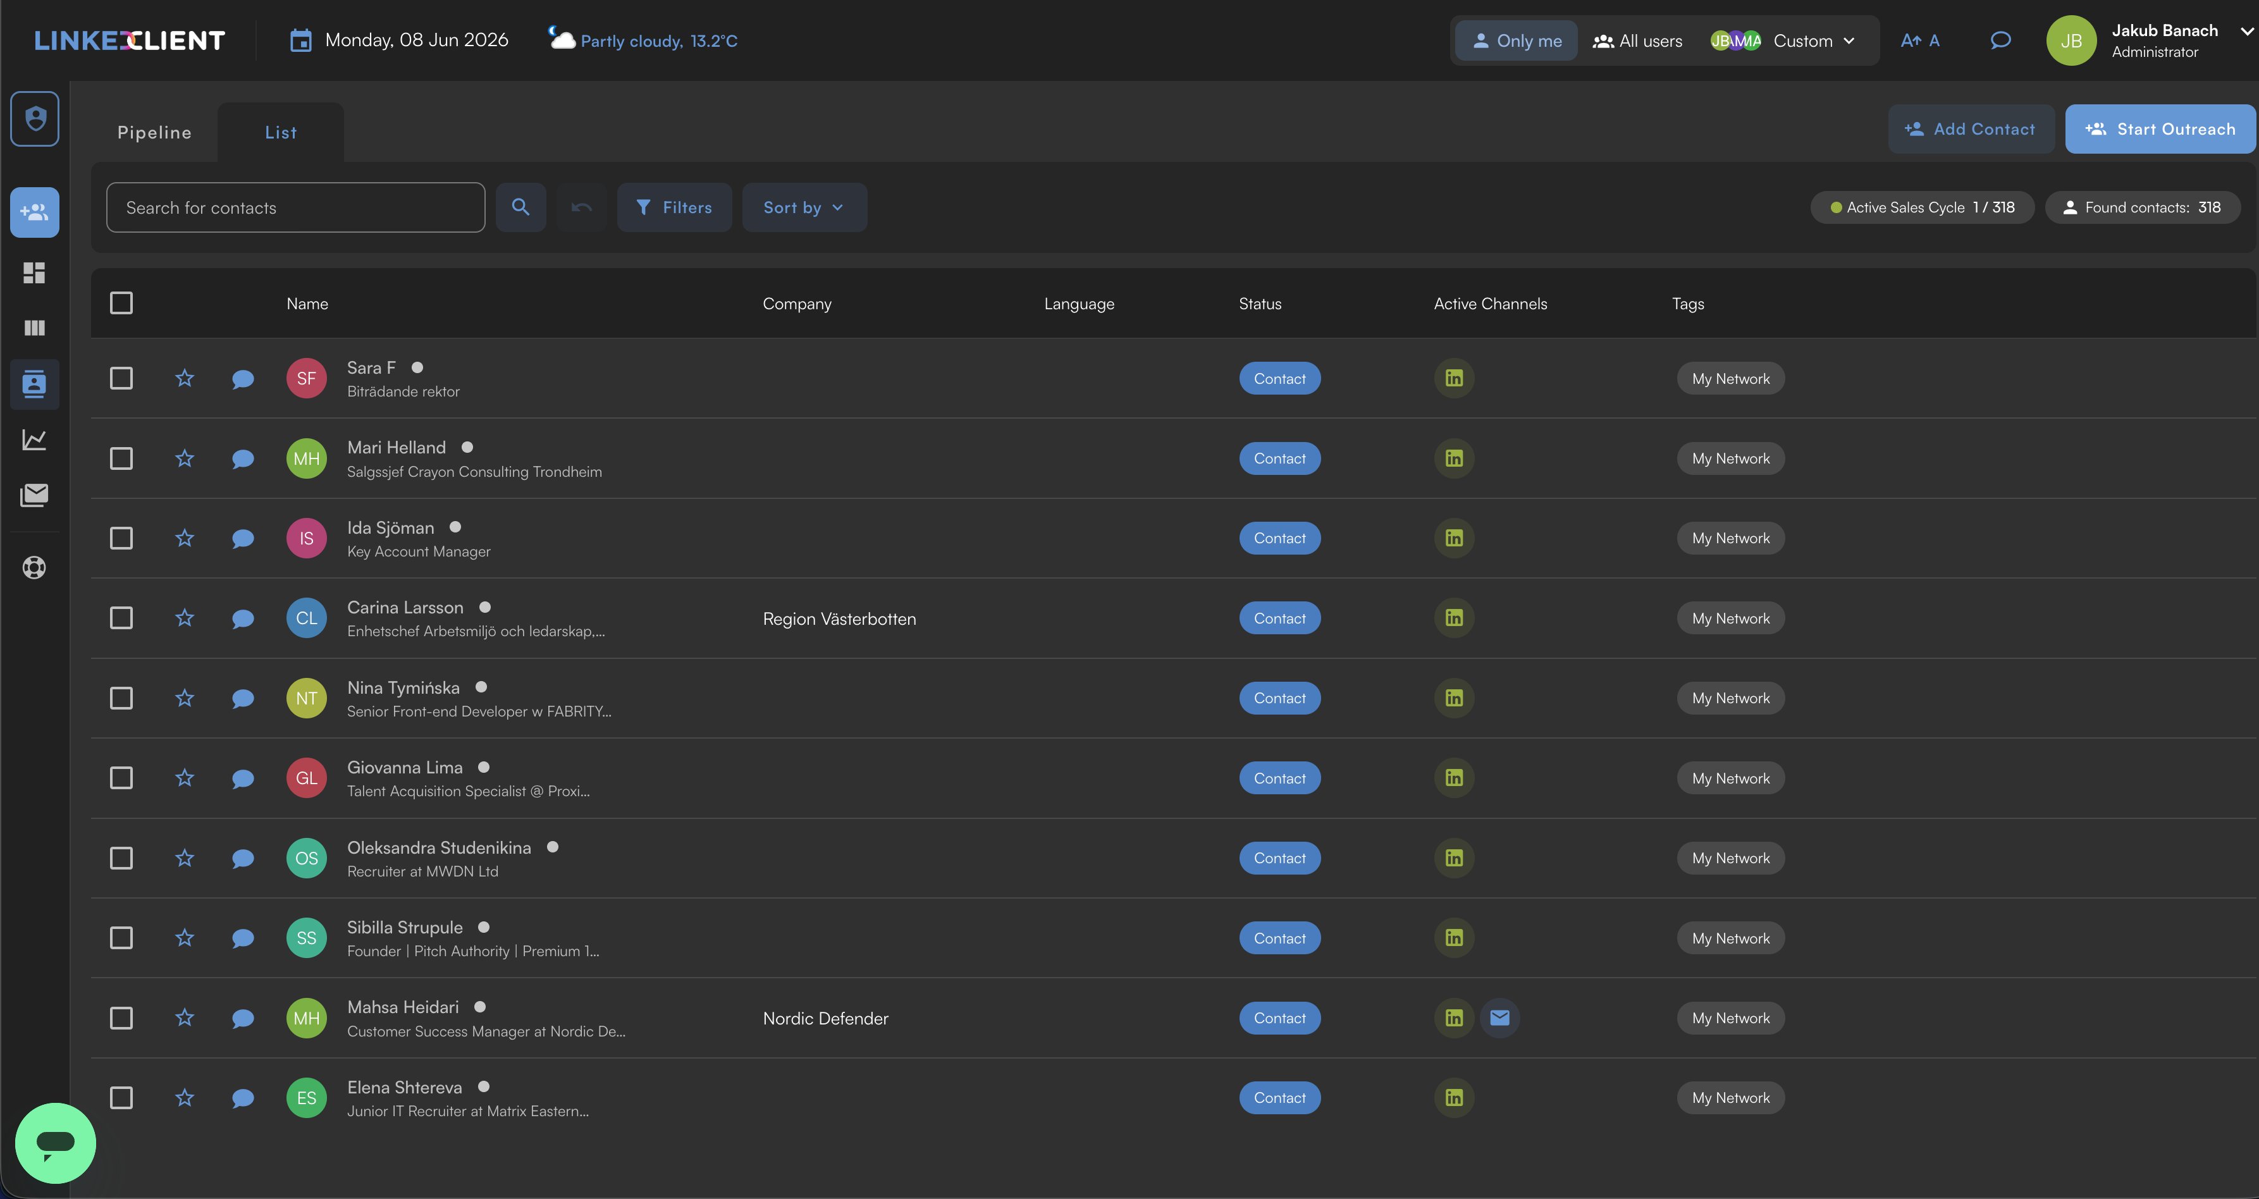The height and width of the screenshot is (1199, 2259).
Task: Click the email channel icon for Mahsa Heidari
Action: coord(1499,1018)
